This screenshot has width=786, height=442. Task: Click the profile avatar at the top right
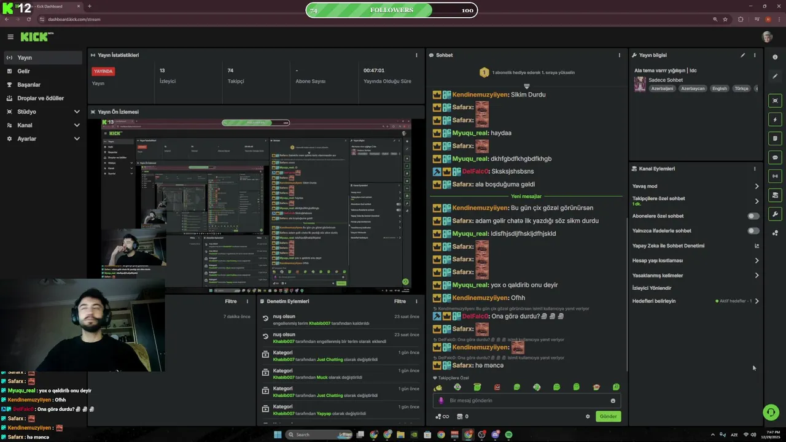(x=767, y=37)
